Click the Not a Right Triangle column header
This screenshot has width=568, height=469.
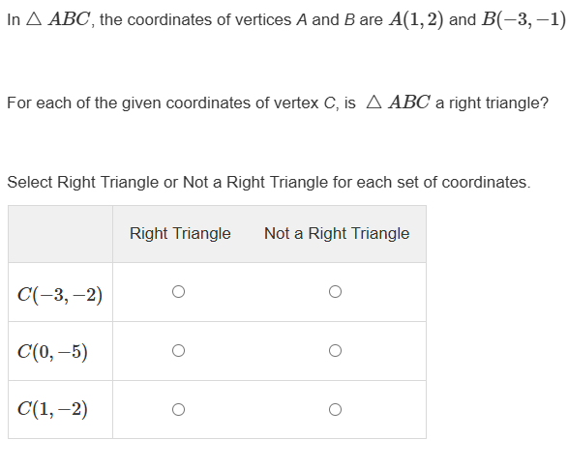tap(337, 234)
